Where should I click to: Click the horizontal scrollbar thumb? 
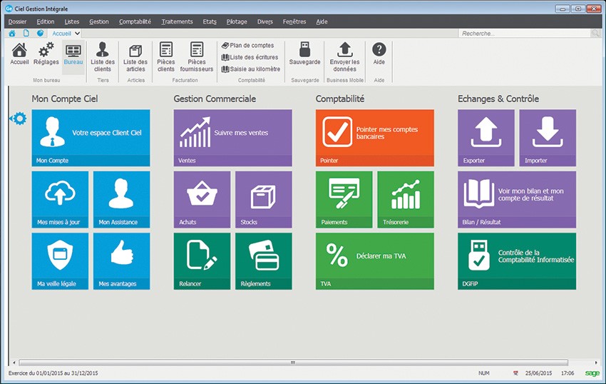point(292,363)
